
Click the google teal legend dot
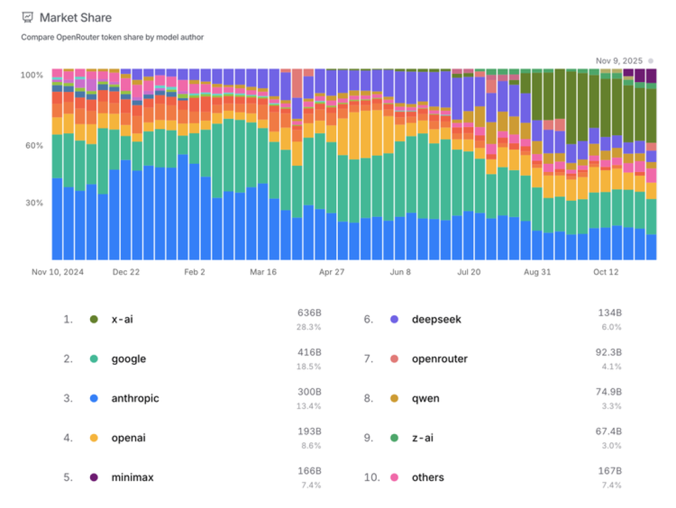pos(93,359)
